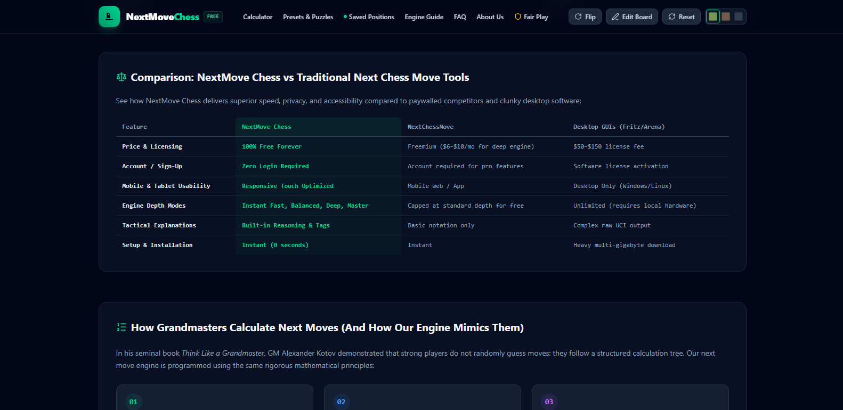The width and height of the screenshot is (843, 410).
Task: Click the Comparison section heading text
Action: coord(300,77)
